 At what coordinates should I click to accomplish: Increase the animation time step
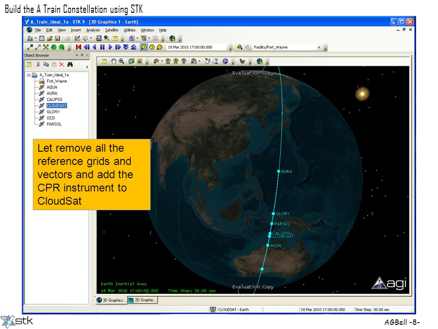pyautogui.click(x=134, y=47)
